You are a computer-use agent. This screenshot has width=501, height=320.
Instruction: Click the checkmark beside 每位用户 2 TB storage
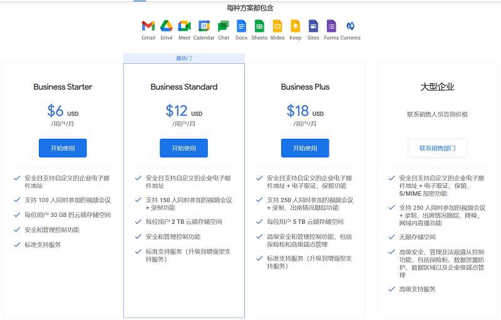[x=138, y=221]
